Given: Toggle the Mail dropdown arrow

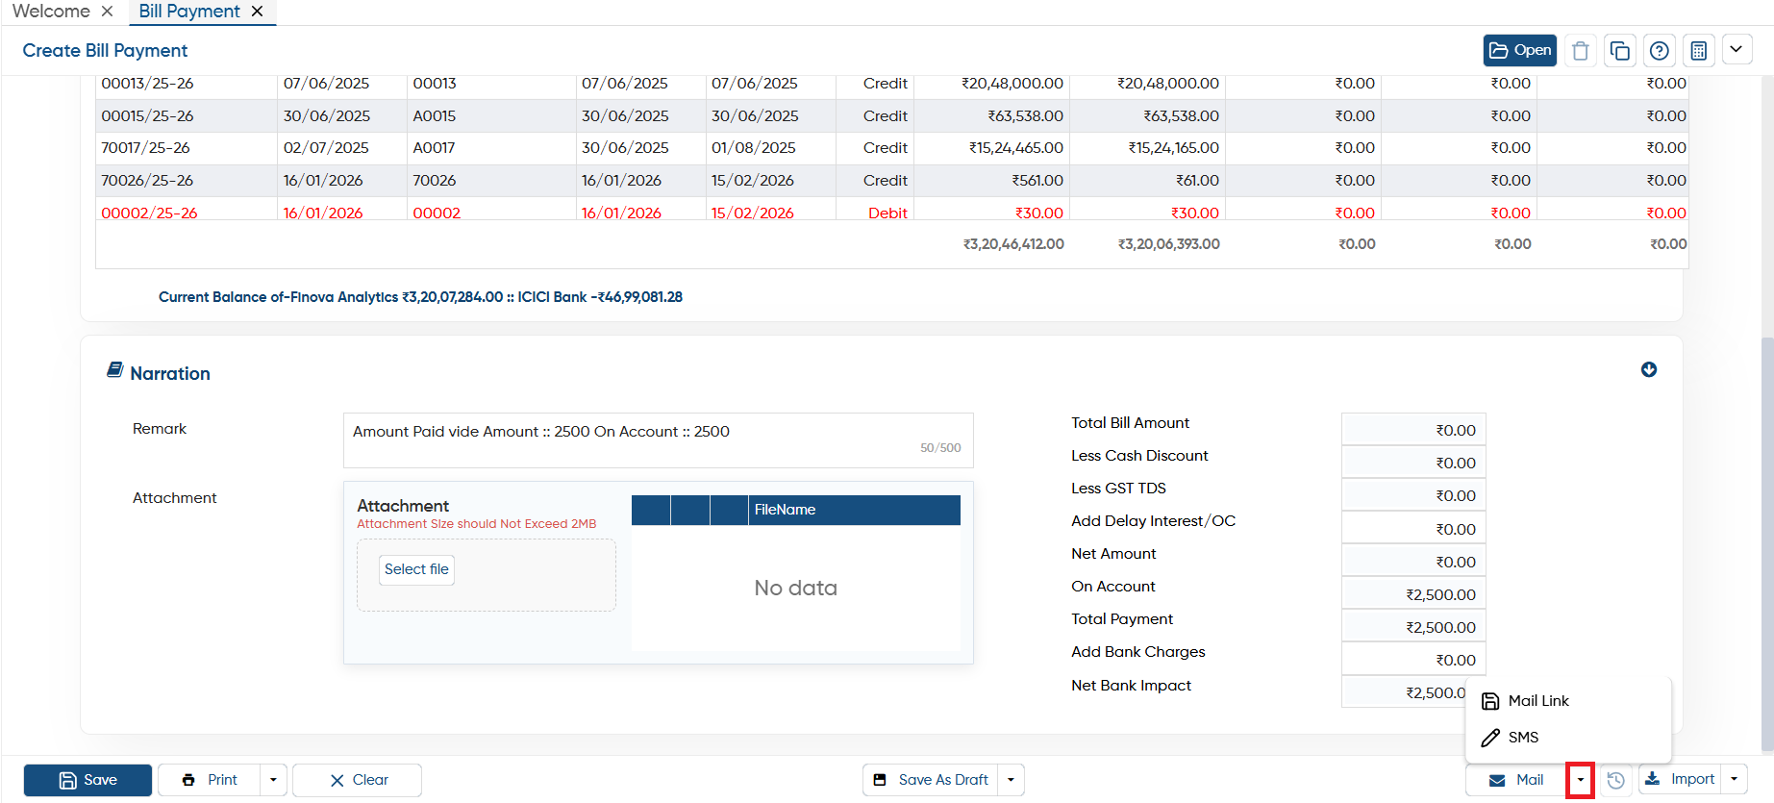Looking at the screenshot, I should tap(1581, 780).
